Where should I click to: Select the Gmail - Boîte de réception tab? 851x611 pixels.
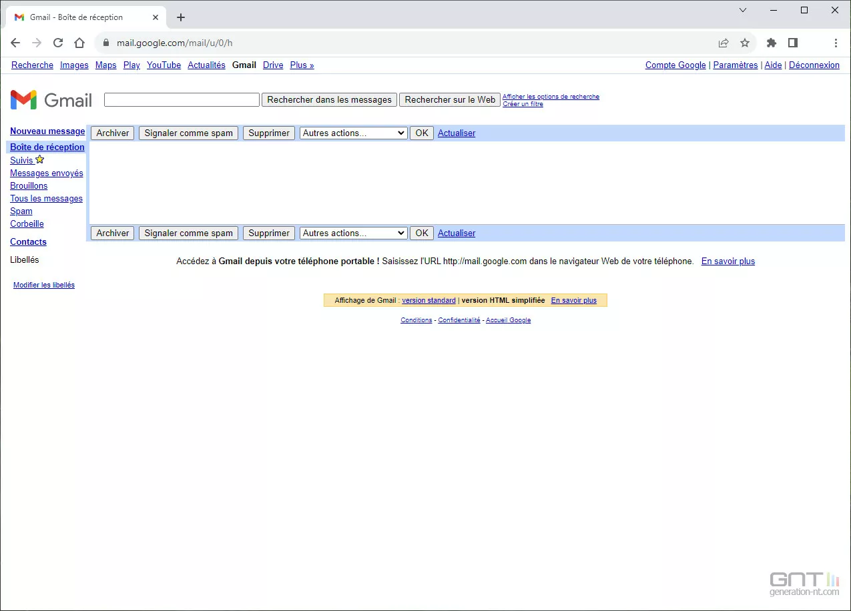(85, 17)
